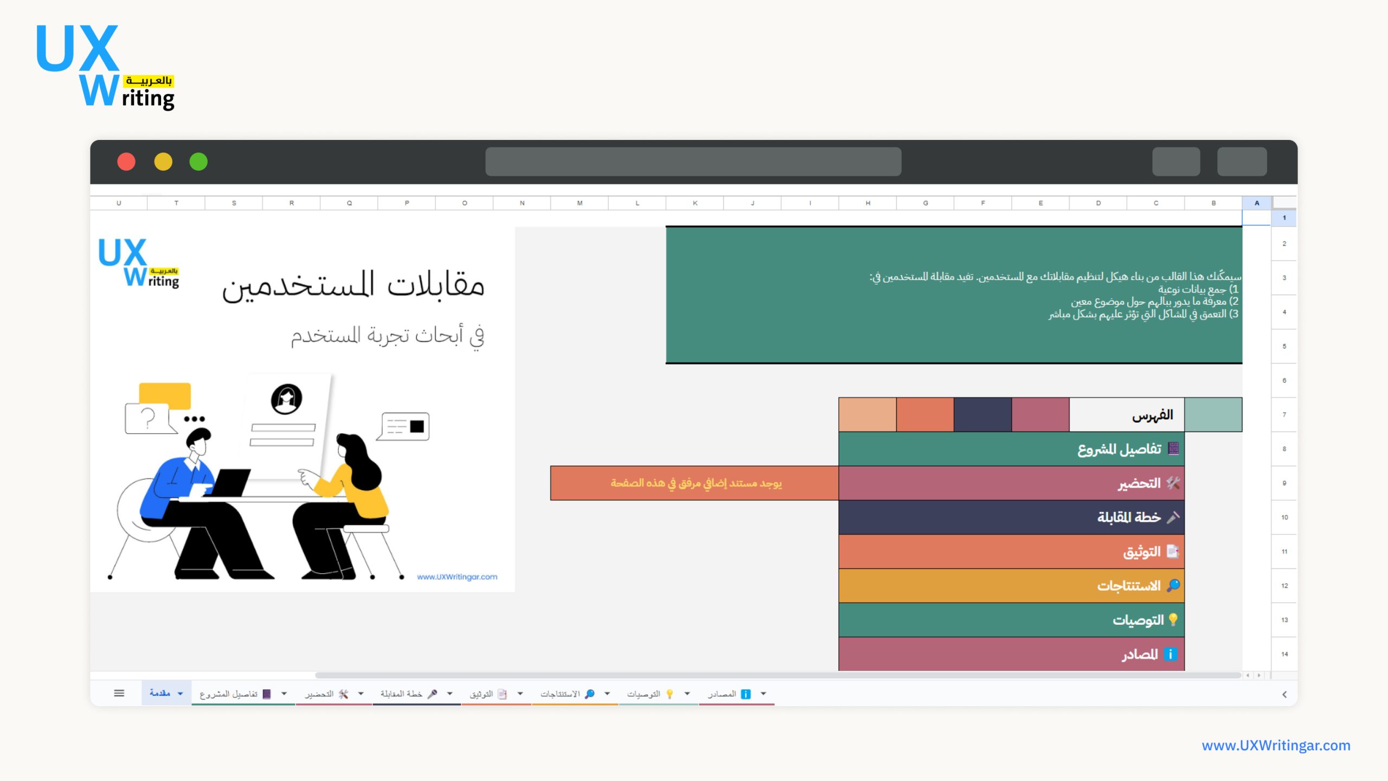Click the magnifier icon in الاستنتاجات index row
1388x781 pixels.
click(x=1173, y=585)
